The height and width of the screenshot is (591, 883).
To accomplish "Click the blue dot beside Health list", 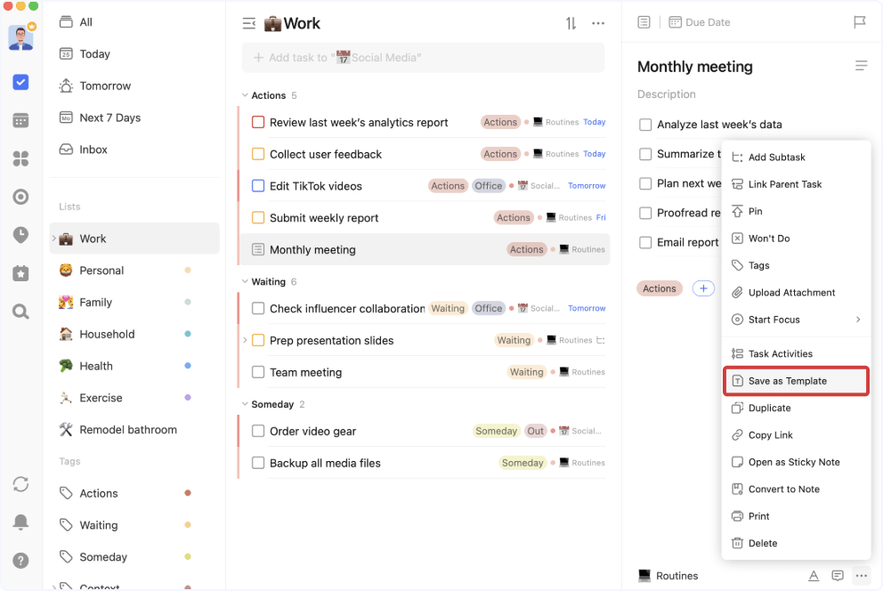I will (187, 366).
